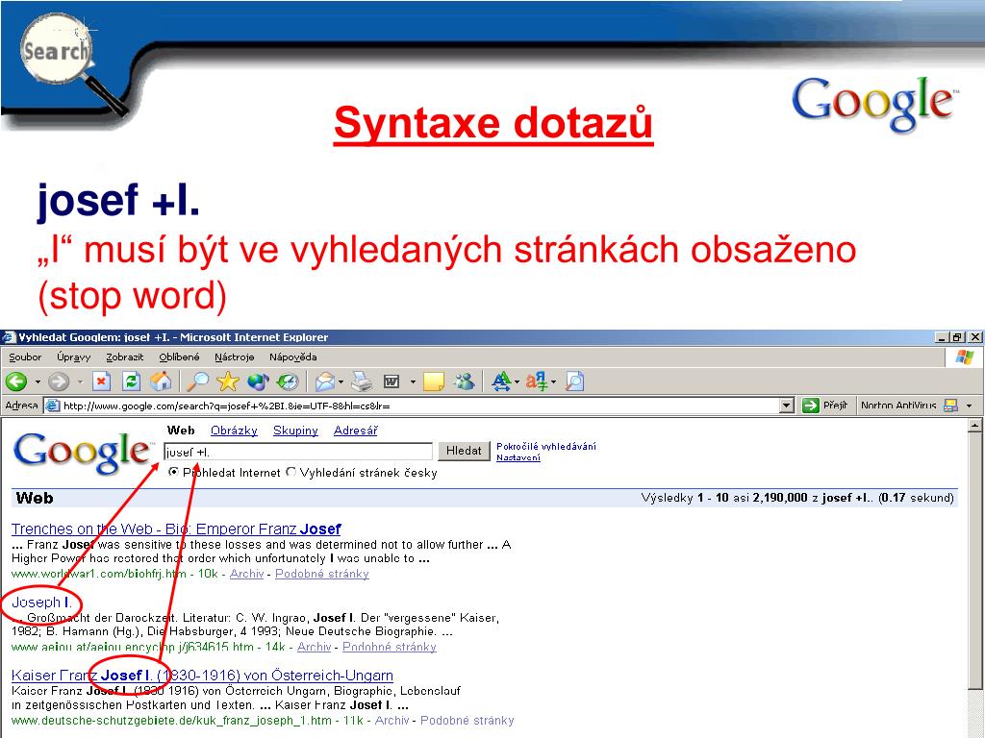This screenshot has height=738, width=985.
Task: Click the IE icon in the title bar
Action: click(8, 337)
